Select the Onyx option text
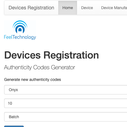This screenshot has height=127, width=127. 13,90
